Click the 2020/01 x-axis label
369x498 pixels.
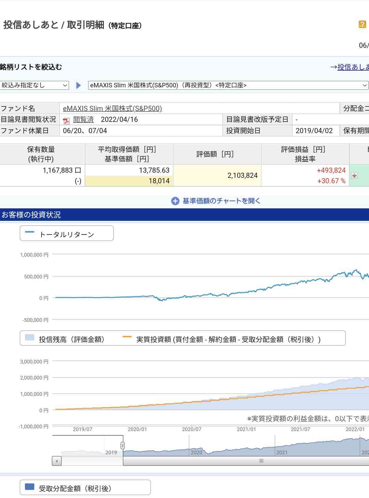click(x=137, y=429)
